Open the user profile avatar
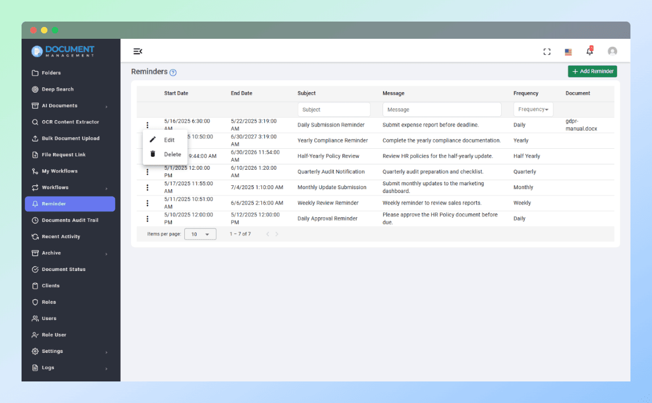This screenshot has height=403, width=652. [x=612, y=52]
